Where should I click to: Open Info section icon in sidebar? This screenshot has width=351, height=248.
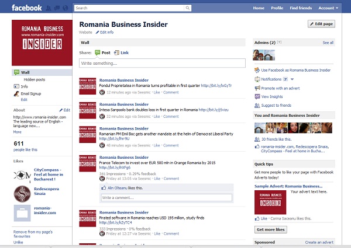16,86
